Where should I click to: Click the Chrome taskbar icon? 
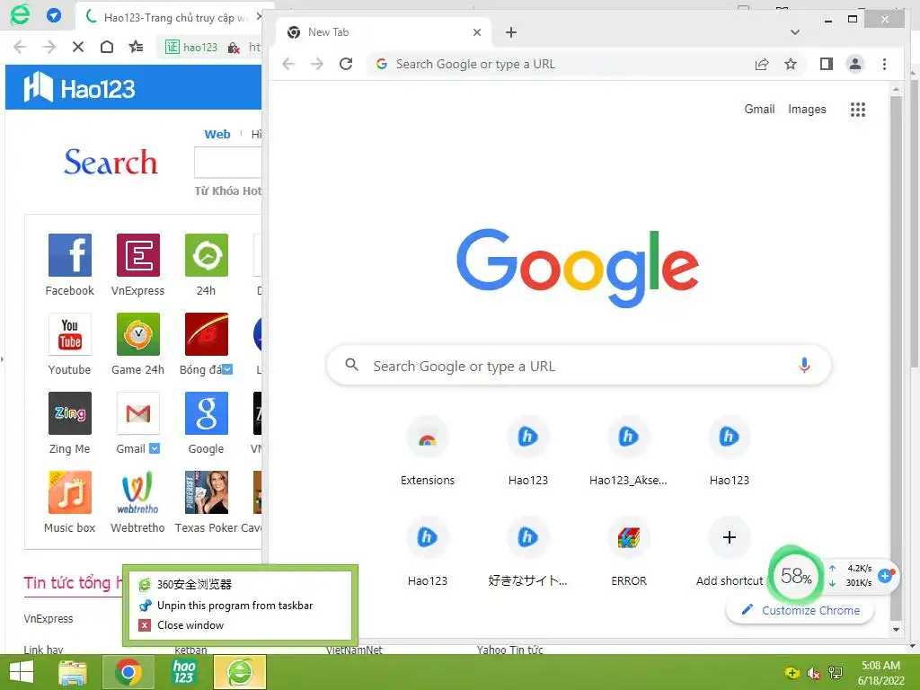click(128, 672)
